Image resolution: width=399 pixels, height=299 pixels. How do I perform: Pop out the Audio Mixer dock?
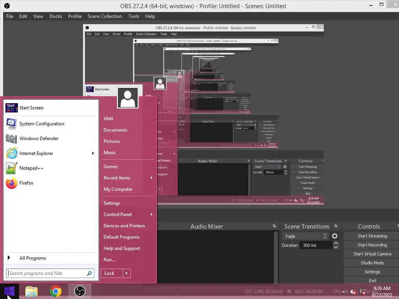274,226
